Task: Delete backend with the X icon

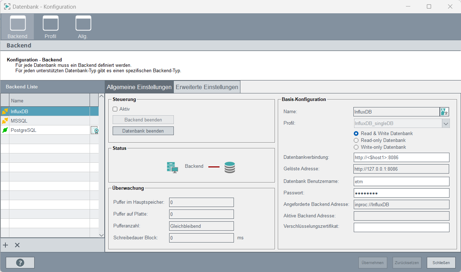Action: [17, 245]
